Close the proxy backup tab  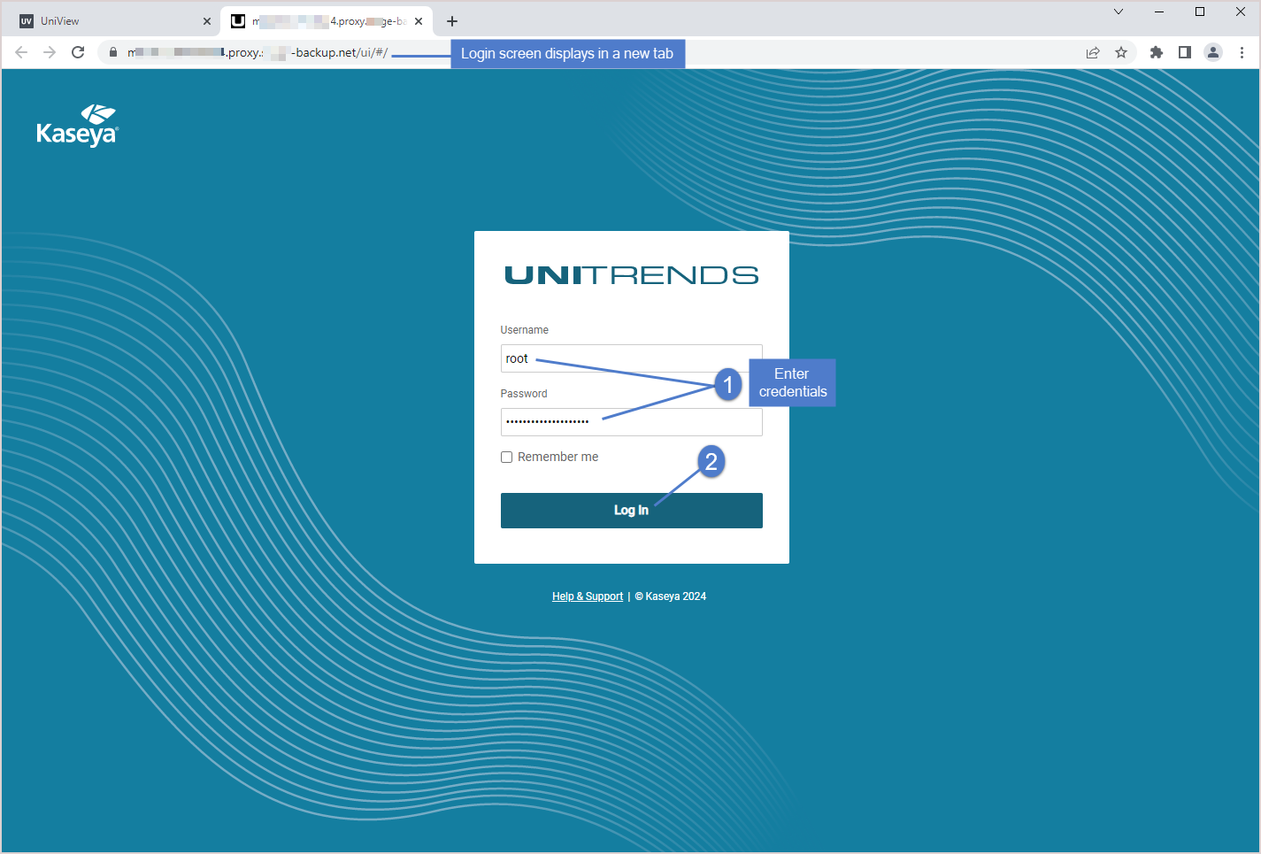(x=419, y=21)
